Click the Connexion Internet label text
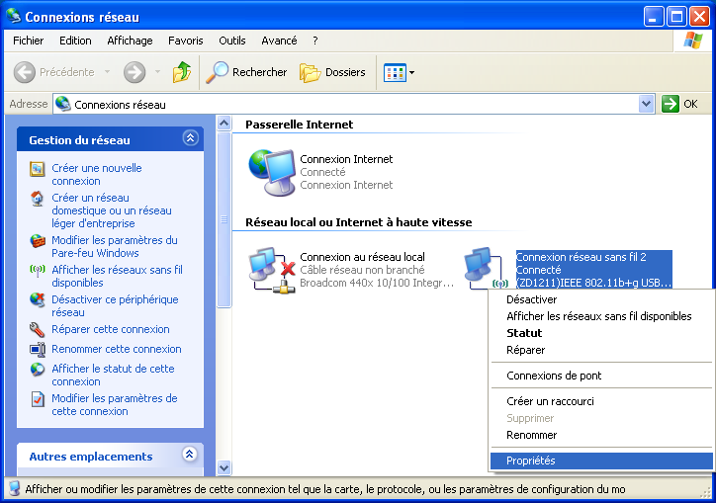The image size is (716, 503). 346,159
